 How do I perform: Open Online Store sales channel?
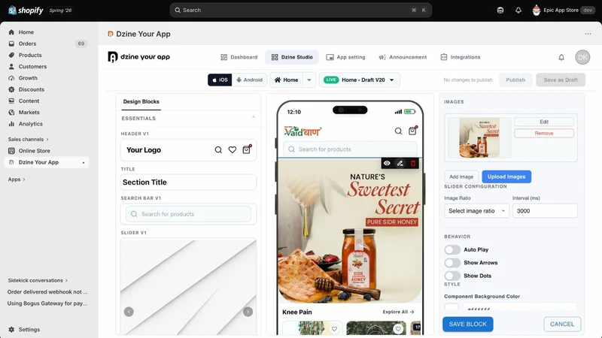(x=34, y=151)
